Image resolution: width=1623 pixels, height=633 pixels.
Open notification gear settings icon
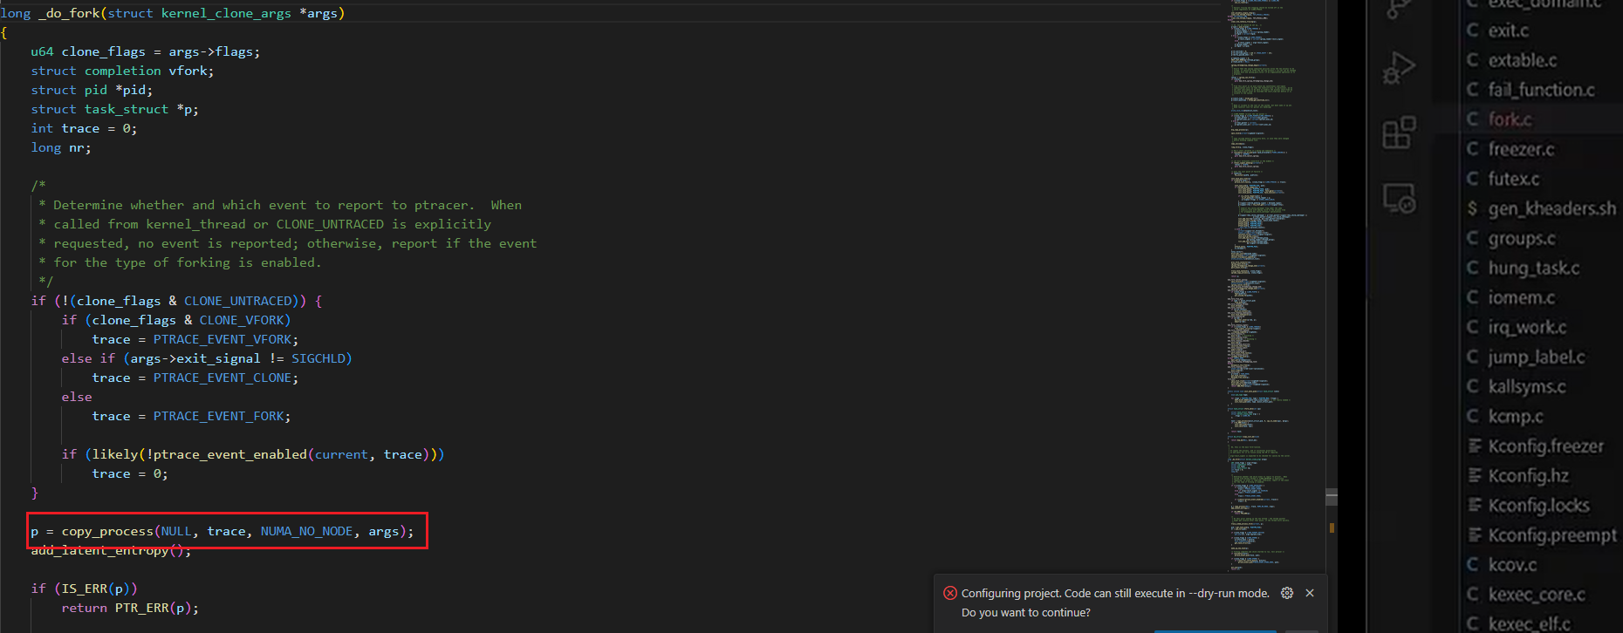pyautogui.click(x=1287, y=593)
